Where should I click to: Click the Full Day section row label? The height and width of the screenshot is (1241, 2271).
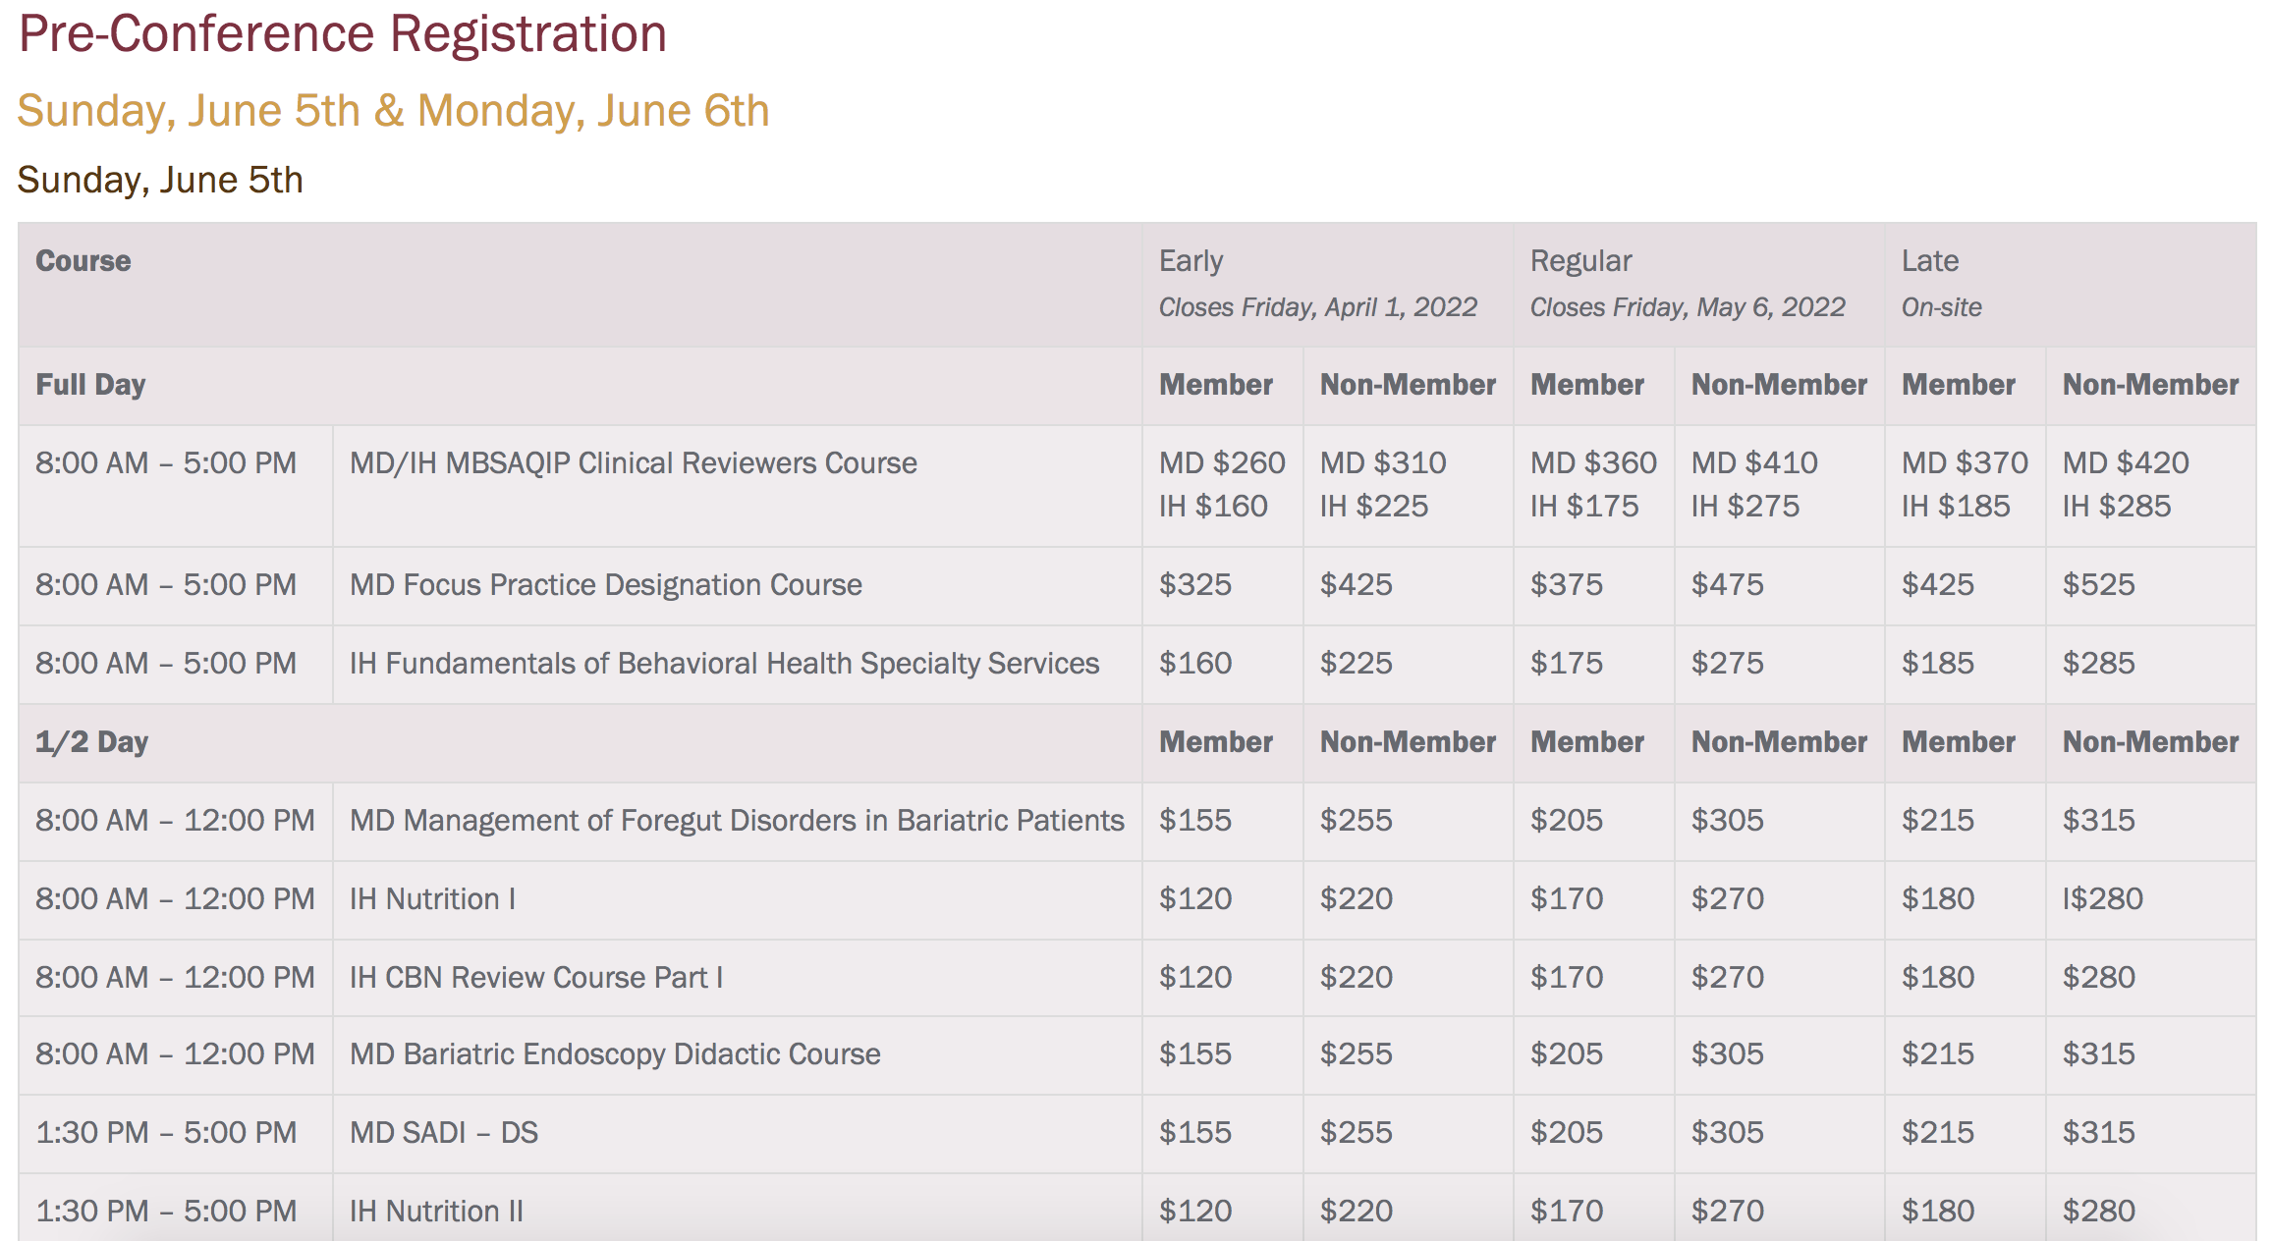[90, 385]
